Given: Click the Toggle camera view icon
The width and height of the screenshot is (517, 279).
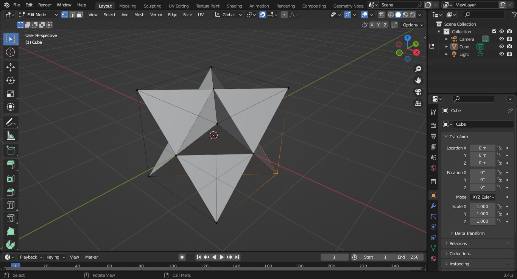Looking at the screenshot, I should click(418, 92).
